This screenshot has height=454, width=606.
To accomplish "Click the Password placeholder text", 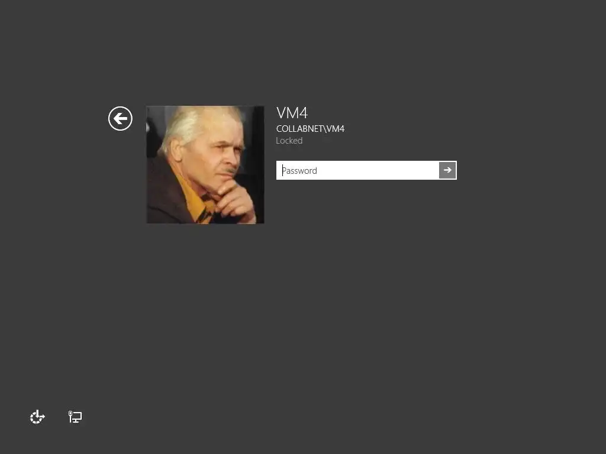I will [x=299, y=171].
